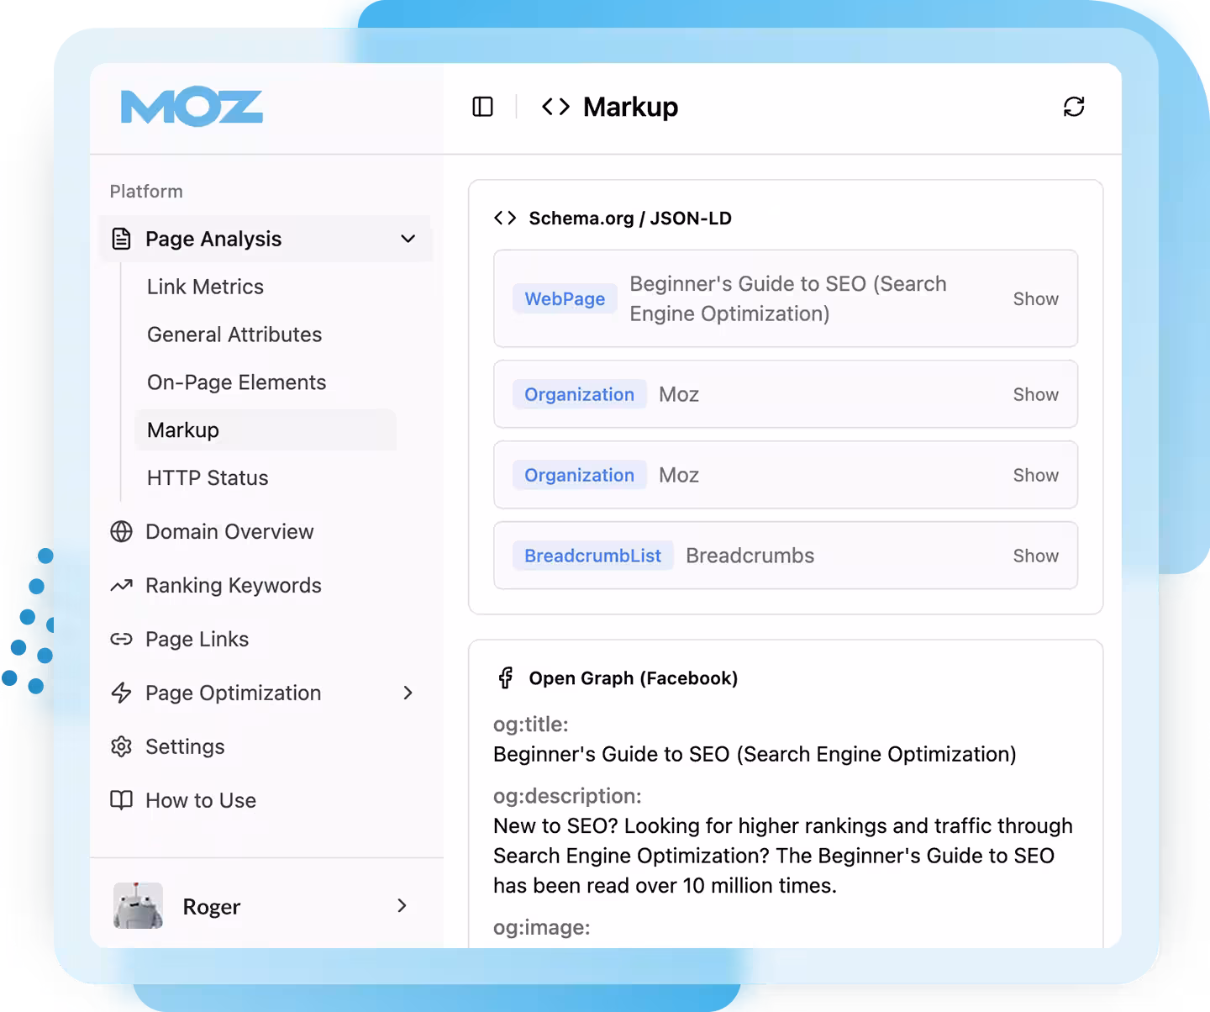
Task: Show the first Organization Moz schema
Action: coord(1035,394)
